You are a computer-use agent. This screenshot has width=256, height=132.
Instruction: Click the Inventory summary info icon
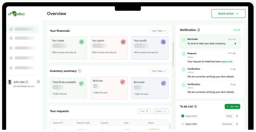pyautogui.click(x=79, y=71)
